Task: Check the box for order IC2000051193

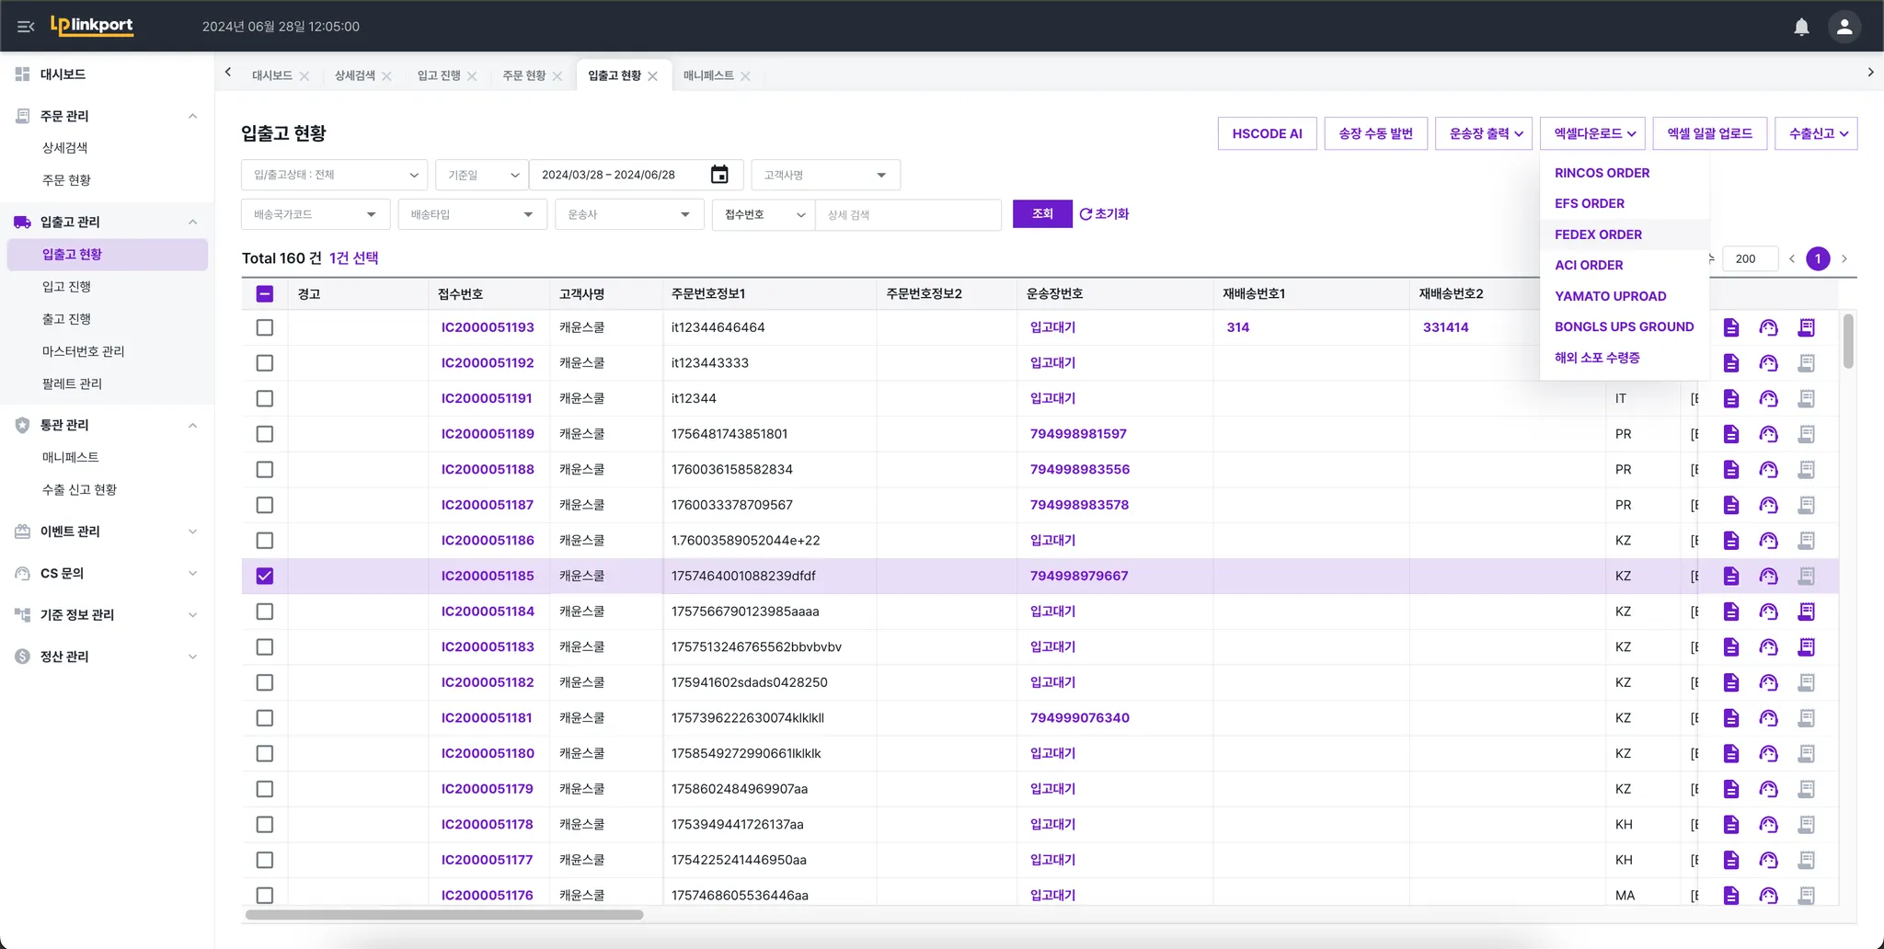Action: point(265,327)
